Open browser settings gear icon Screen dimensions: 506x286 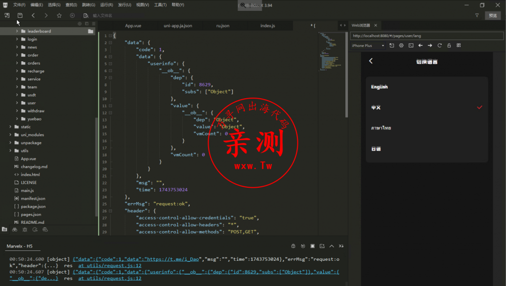(401, 45)
